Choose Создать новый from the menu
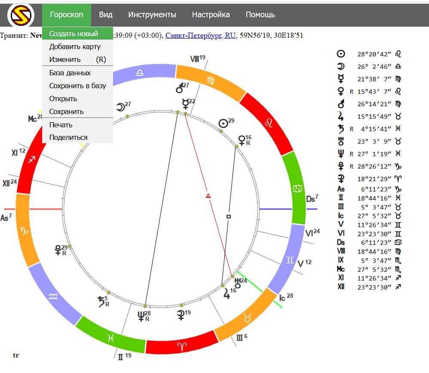This screenshot has width=429, height=373. [74, 34]
